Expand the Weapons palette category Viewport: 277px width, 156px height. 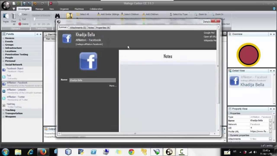pos(3,117)
